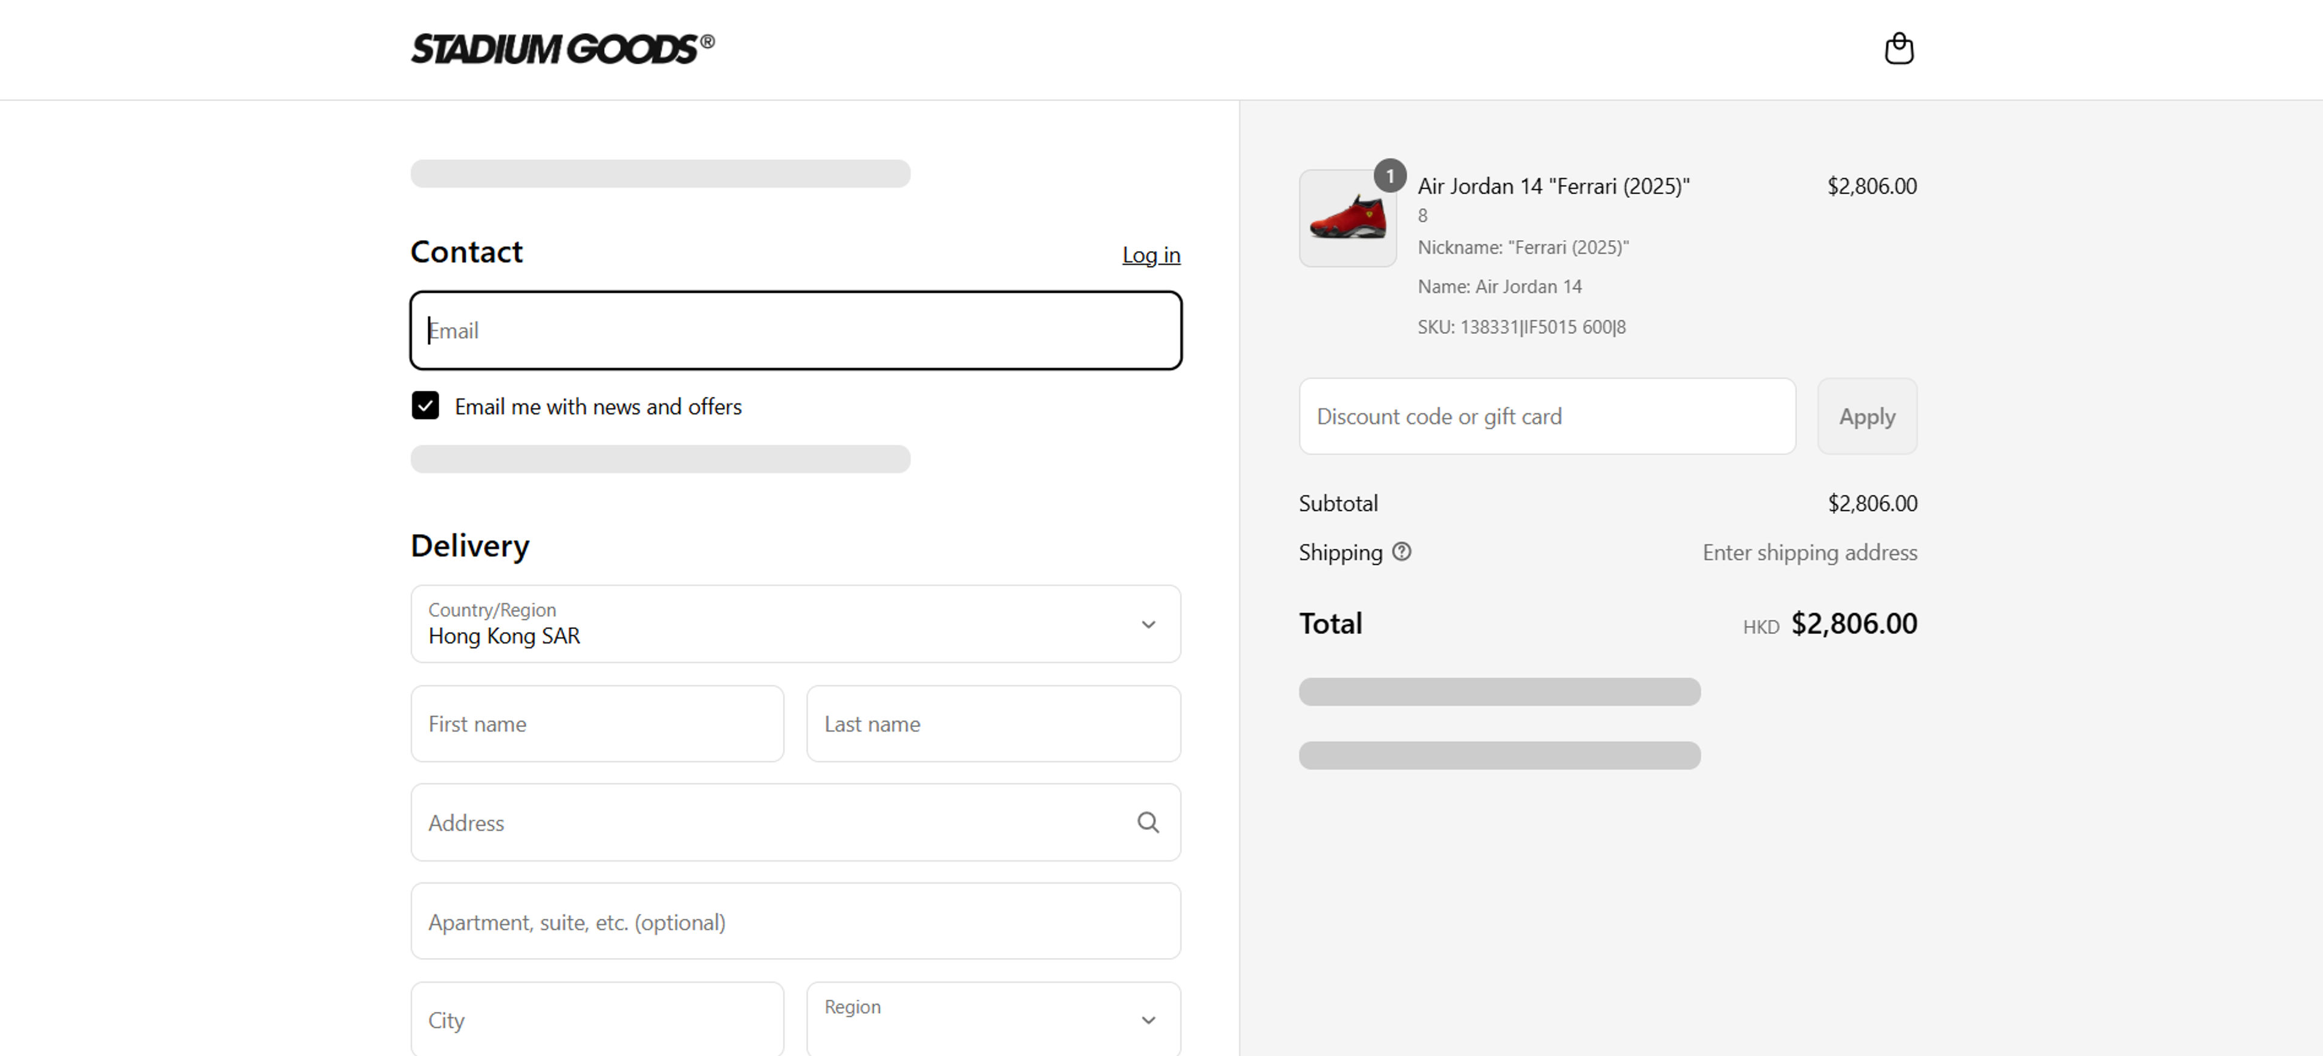The height and width of the screenshot is (1056, 2323).
Task: Click the Apartment, suite, etc. field
Action: pos(796,922)
